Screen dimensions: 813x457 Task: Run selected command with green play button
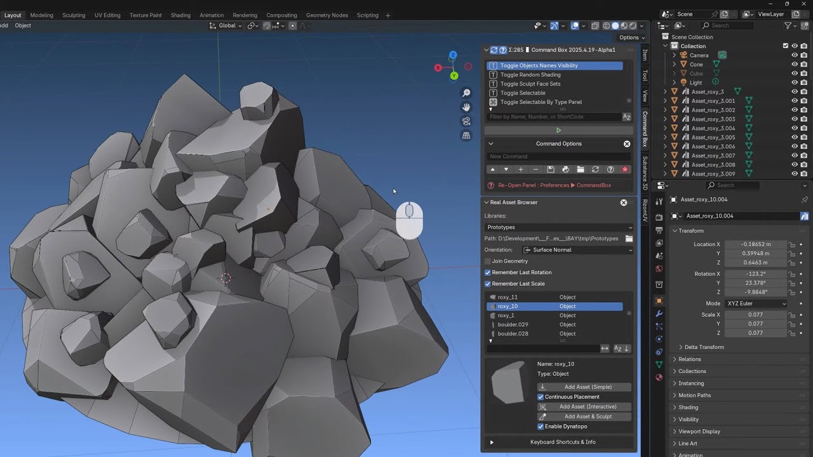[x=558, y=130]
